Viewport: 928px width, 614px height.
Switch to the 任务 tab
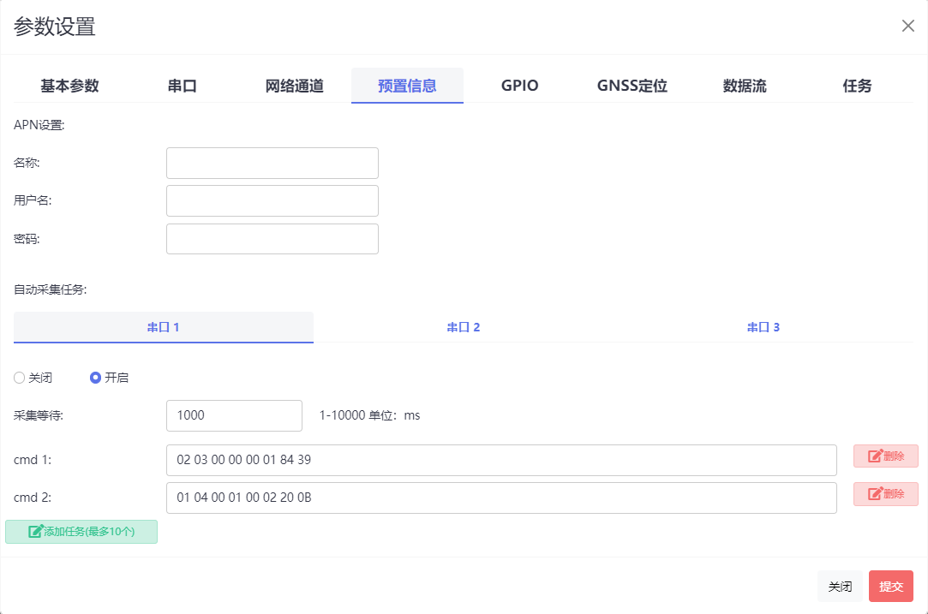click(x=858, y=86)
